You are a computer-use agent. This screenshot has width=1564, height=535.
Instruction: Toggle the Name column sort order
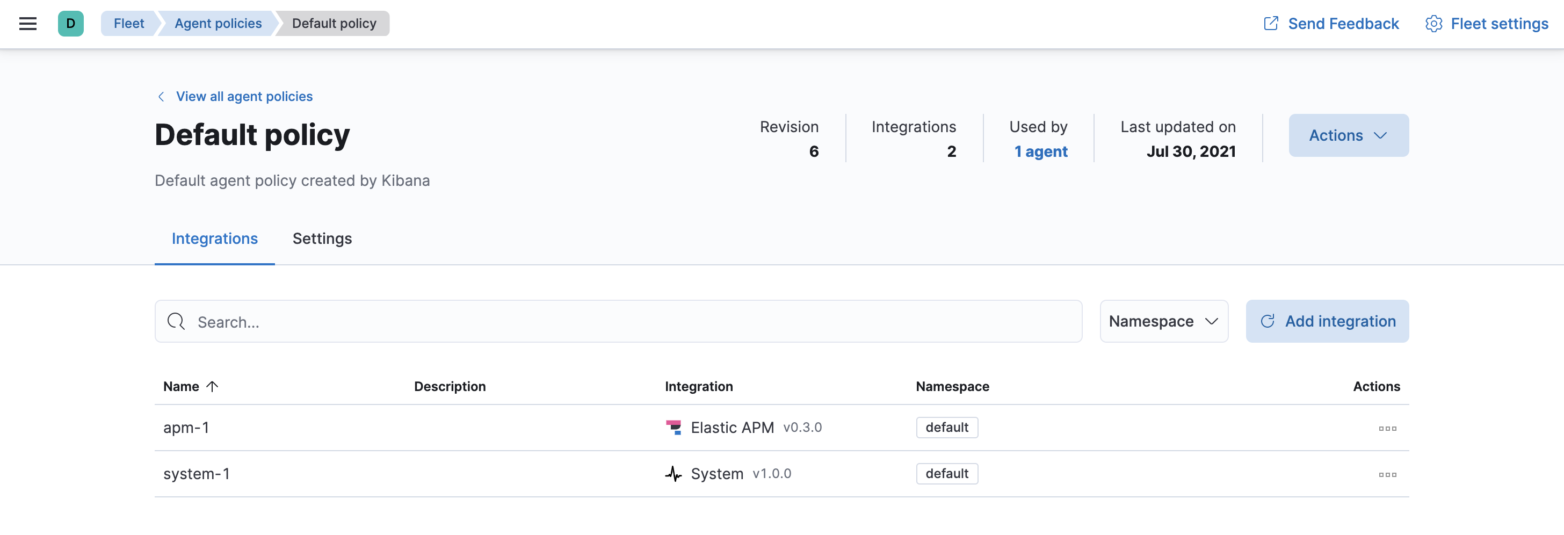(190, 386)
